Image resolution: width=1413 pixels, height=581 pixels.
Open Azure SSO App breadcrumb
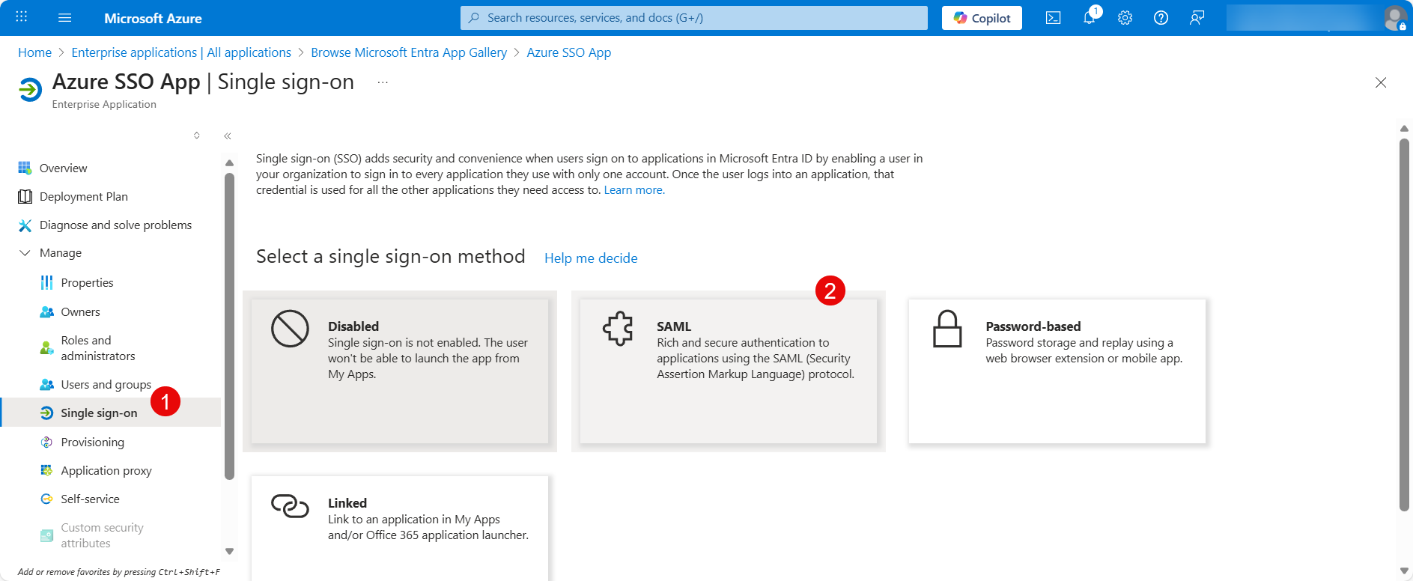(569, 52)
